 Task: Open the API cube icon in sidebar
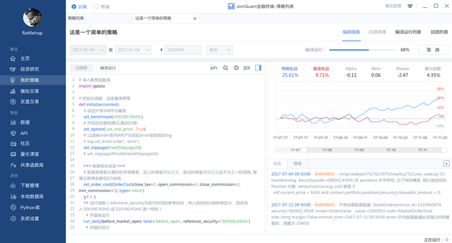tap(13, 133)
